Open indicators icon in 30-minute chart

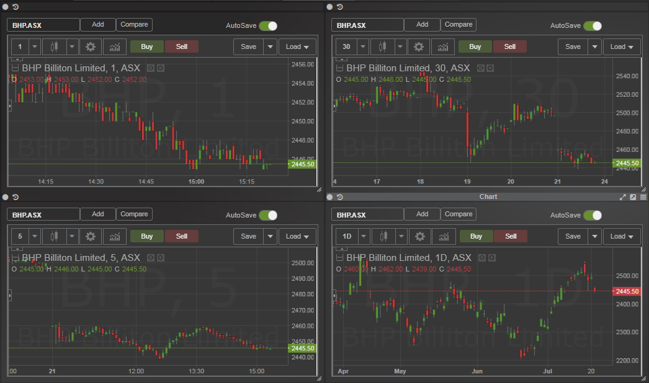coord(443,46)
